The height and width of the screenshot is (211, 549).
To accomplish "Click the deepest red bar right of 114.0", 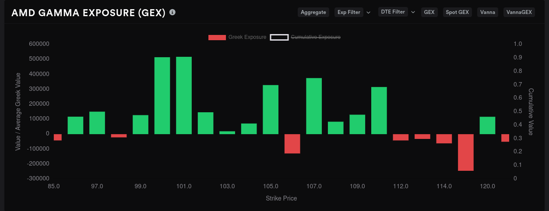I will coord(466,152).
